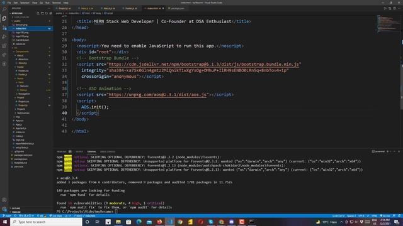Change language mode HTML in status bar
The height and width of the screenshot is (226, 403).
tap(374, 216)
